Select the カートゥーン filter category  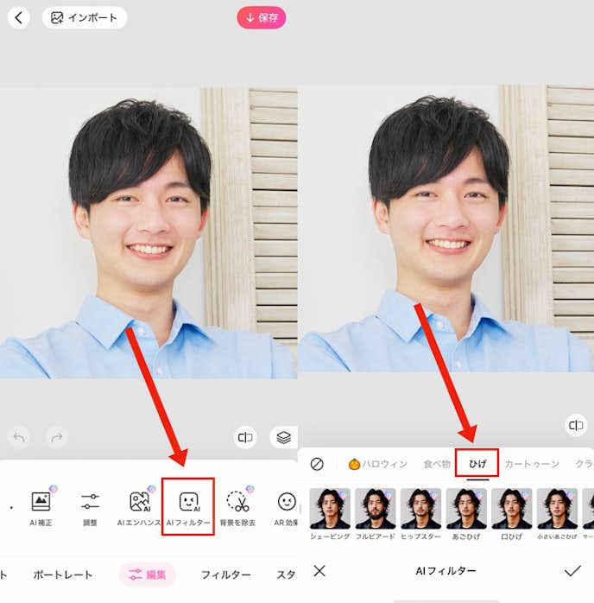click(532, 464)
